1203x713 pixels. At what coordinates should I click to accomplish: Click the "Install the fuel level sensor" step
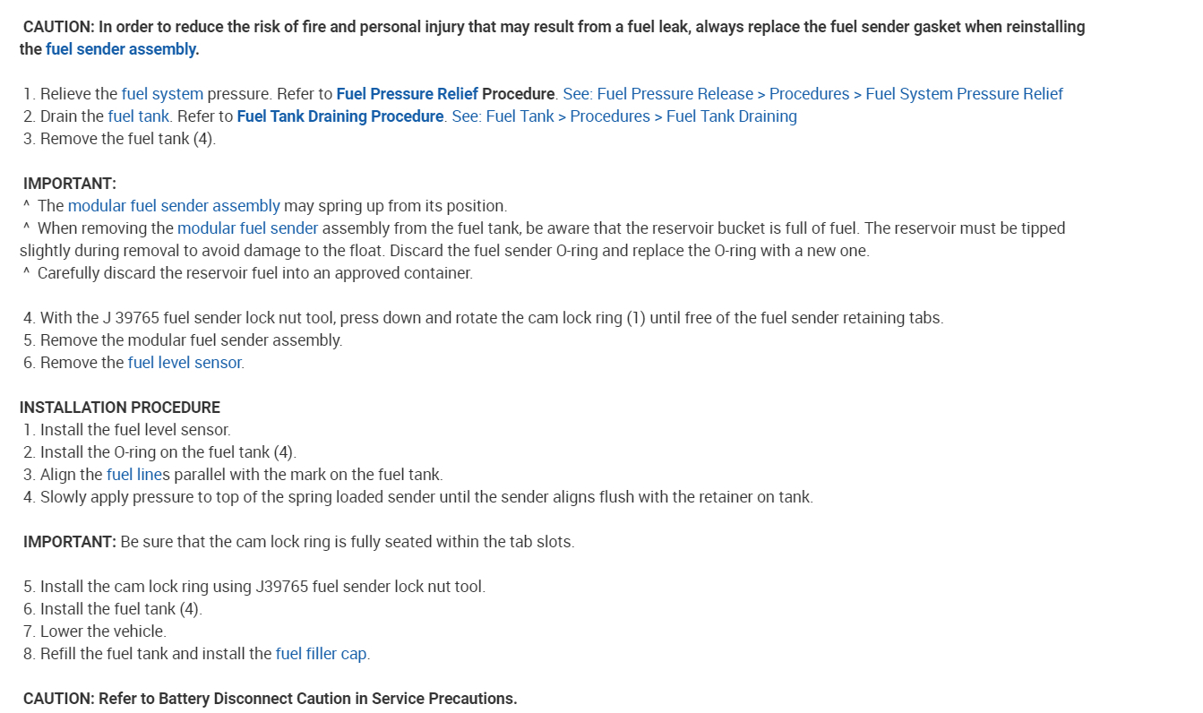tap(134, 430)
